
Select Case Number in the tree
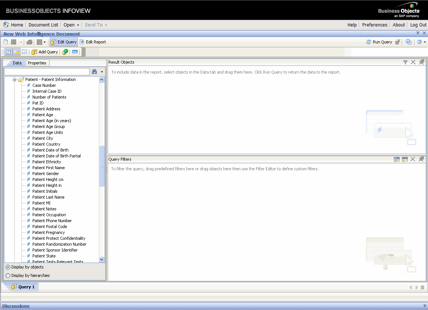point(44,85)
